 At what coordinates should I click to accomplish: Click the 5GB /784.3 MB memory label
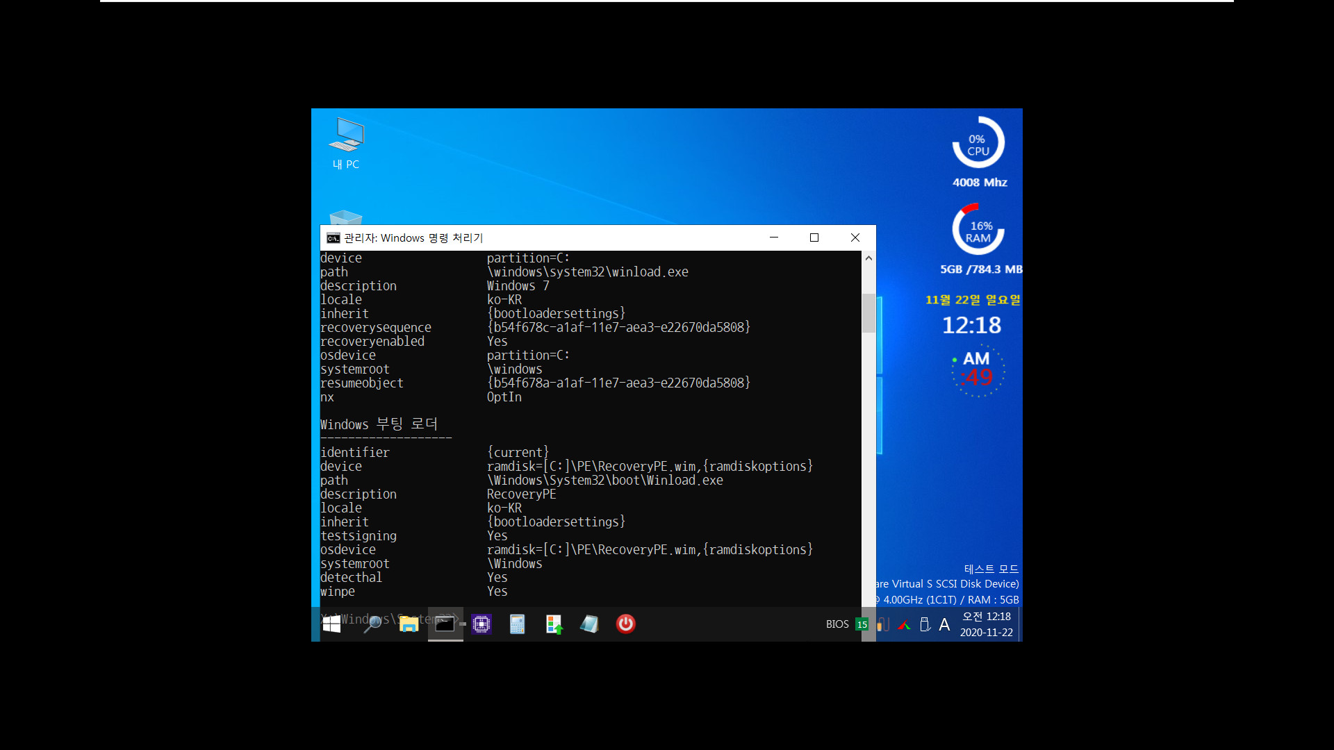point(981,269)
